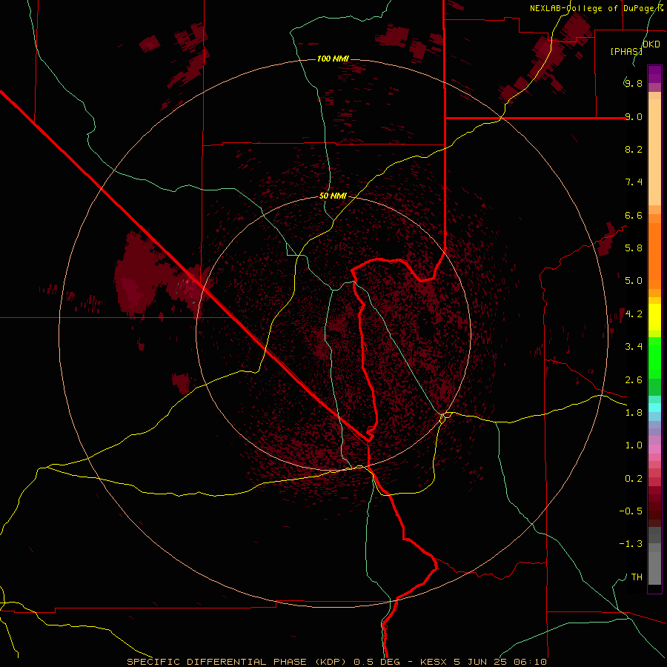Pick the purple top band of the color scale

[x=654, y=74]
